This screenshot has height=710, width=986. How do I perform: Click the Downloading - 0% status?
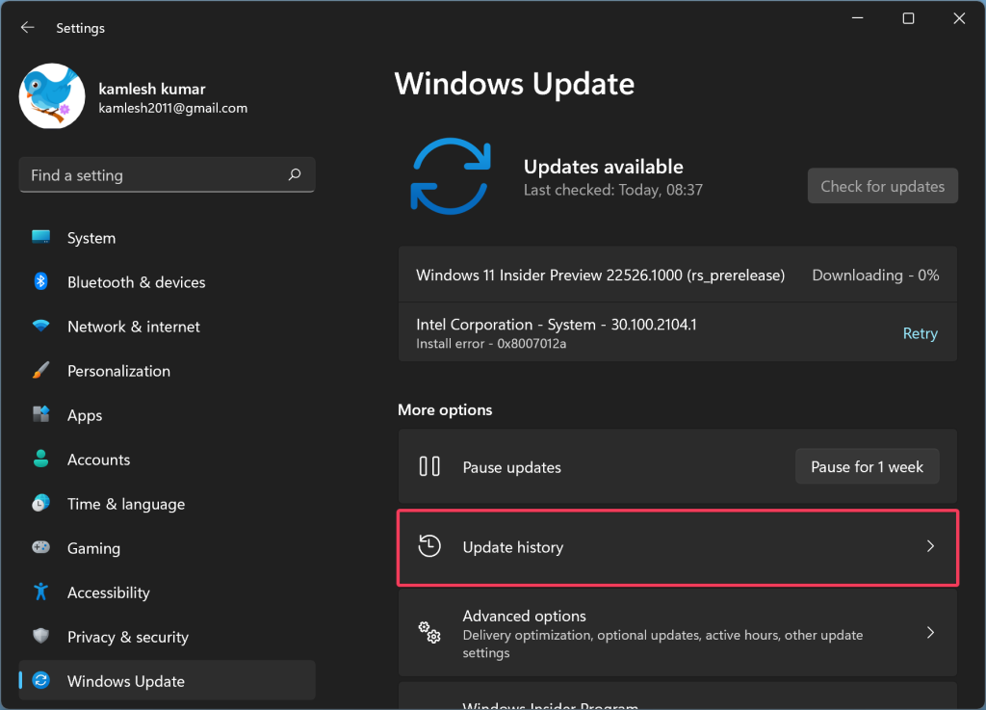875,275
